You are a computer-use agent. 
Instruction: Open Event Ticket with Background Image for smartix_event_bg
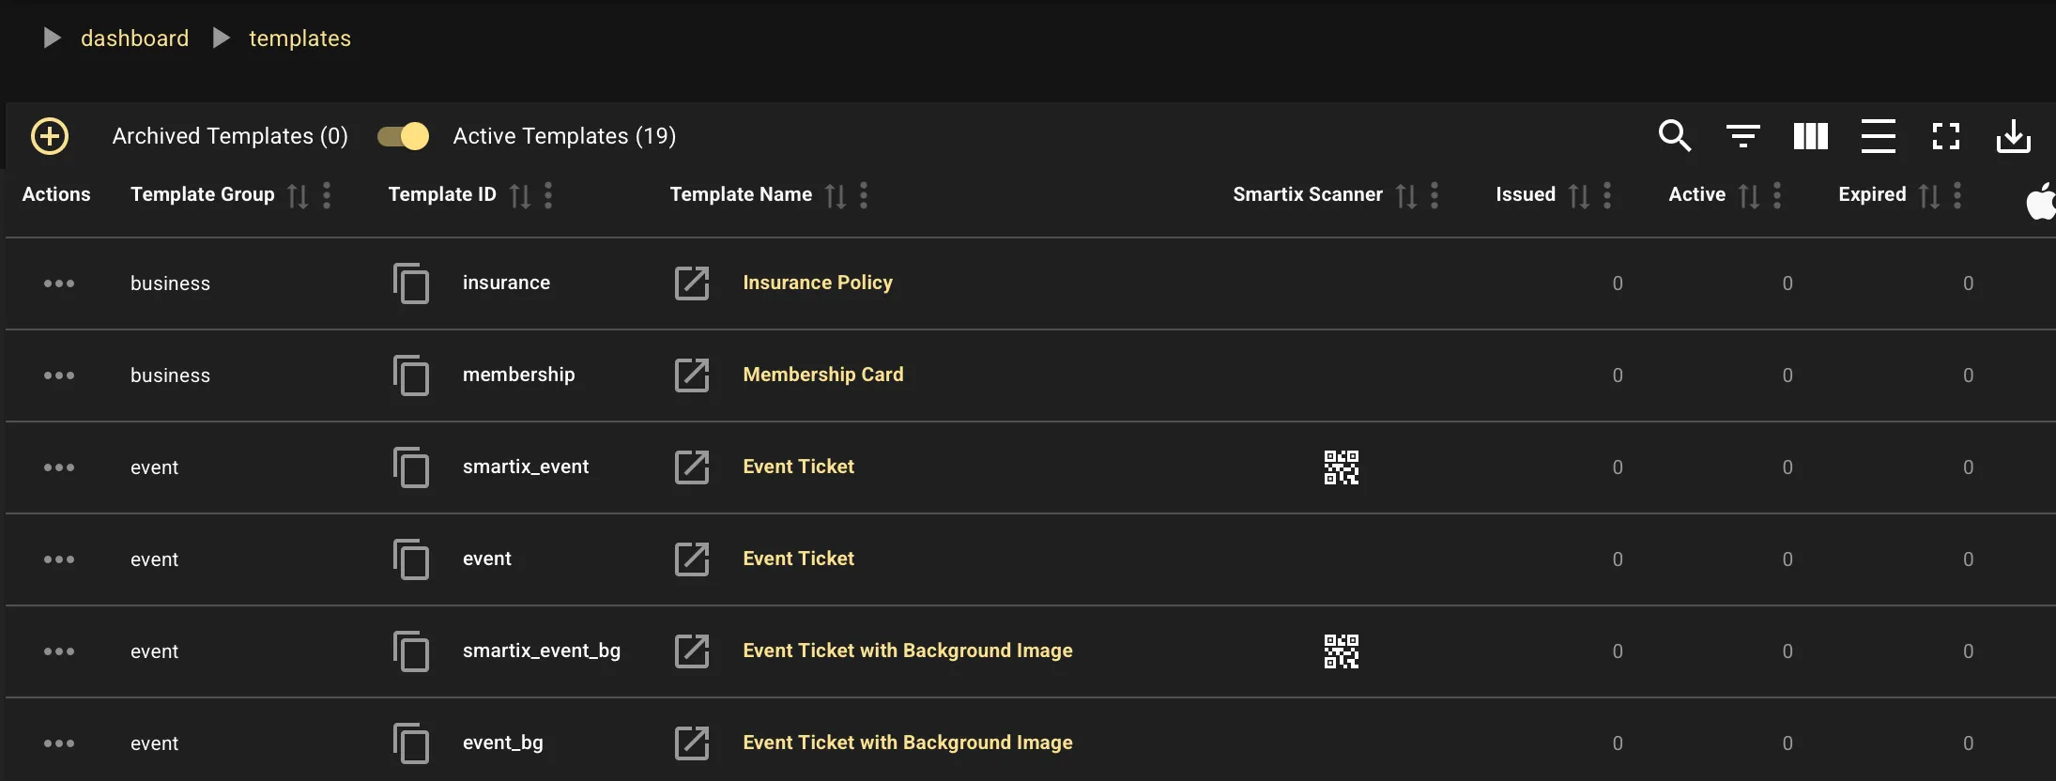tap(907, 651)
